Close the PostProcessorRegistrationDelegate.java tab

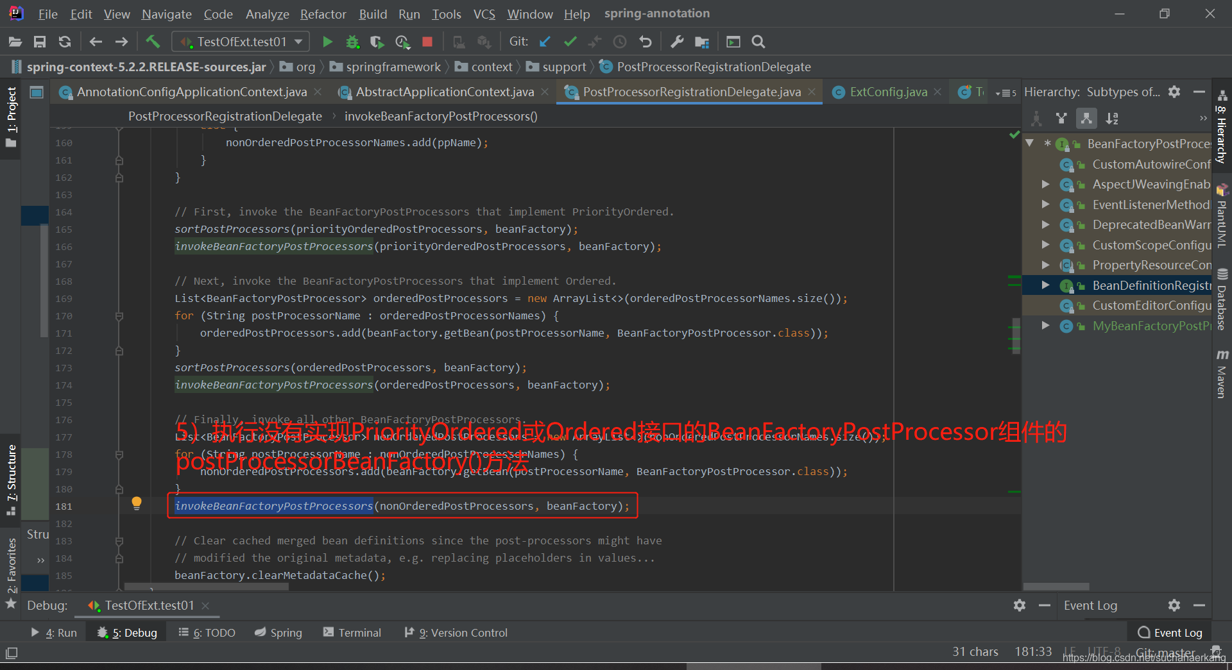click(812, 92)
